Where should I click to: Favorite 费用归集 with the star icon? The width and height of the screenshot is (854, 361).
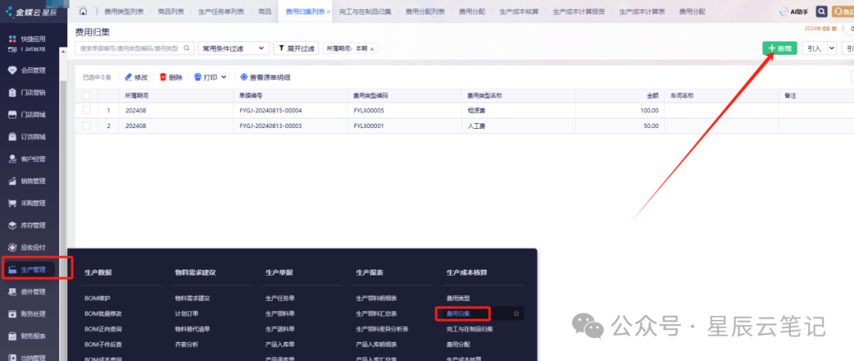516,314
